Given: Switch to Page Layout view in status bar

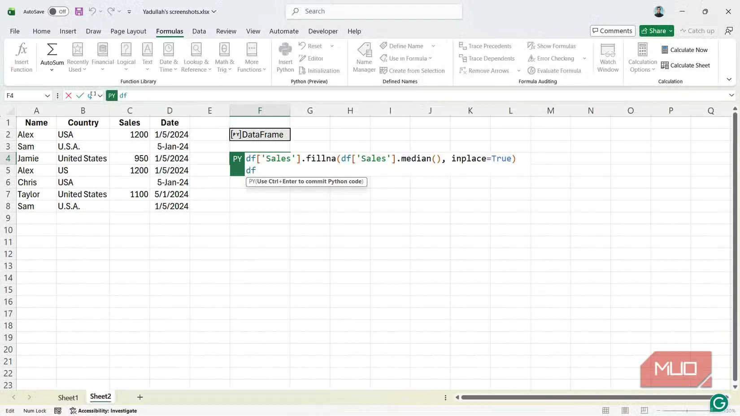Looking at the screenshot, I should point(625,410).
